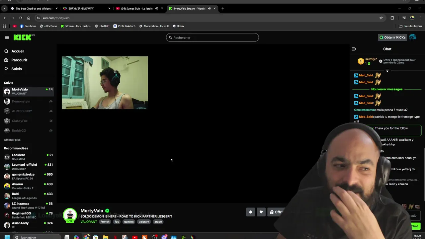The width and height of the screenshot is (425, 239).
Task: Mute the Sumac Dub tab audio
Action: 156,8
